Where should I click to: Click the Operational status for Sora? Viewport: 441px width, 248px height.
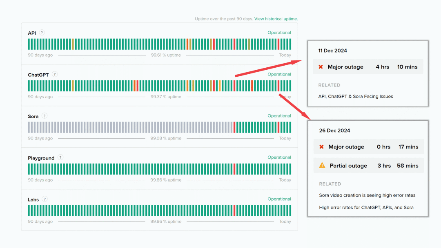pos(279,116)
